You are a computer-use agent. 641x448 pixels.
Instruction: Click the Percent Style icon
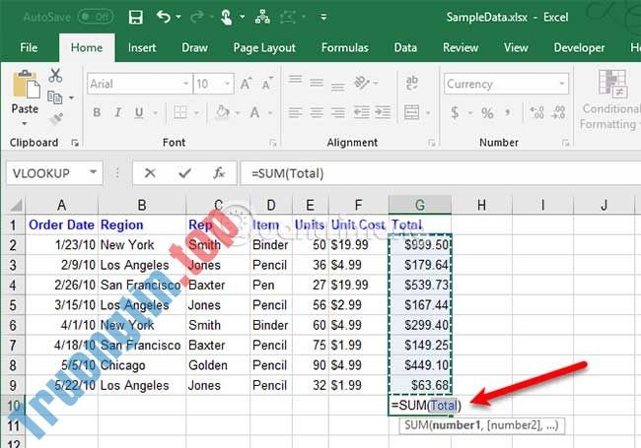487,113
